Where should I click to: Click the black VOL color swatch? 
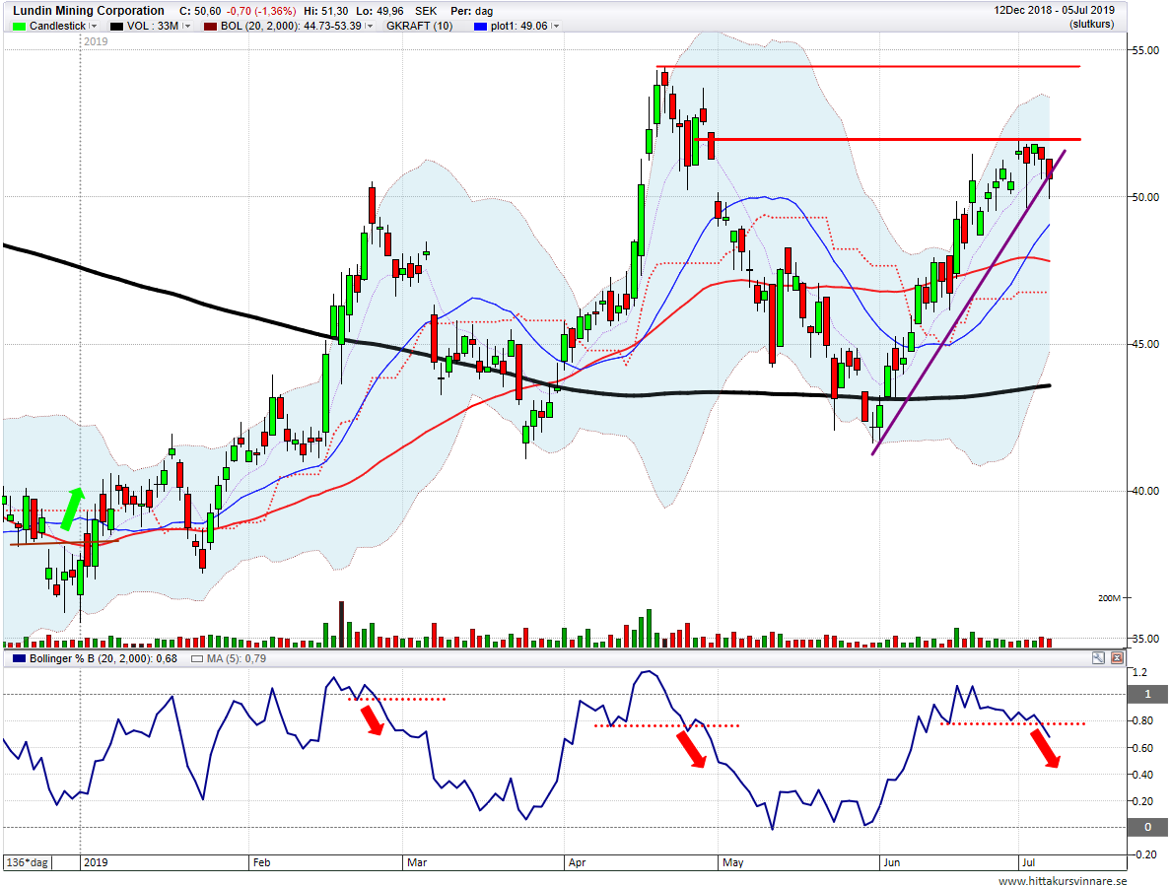[115, 27]
